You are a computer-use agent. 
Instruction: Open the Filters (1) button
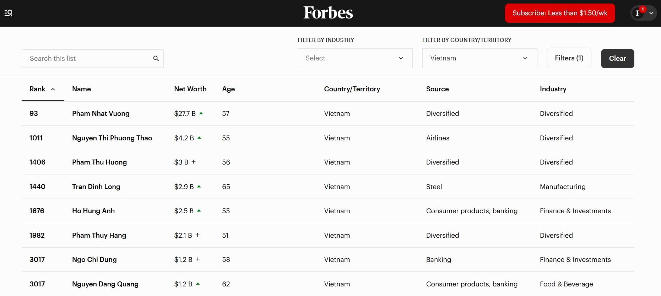click(x=569, y=58)
